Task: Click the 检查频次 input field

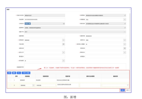Action: tap(106, 57)
